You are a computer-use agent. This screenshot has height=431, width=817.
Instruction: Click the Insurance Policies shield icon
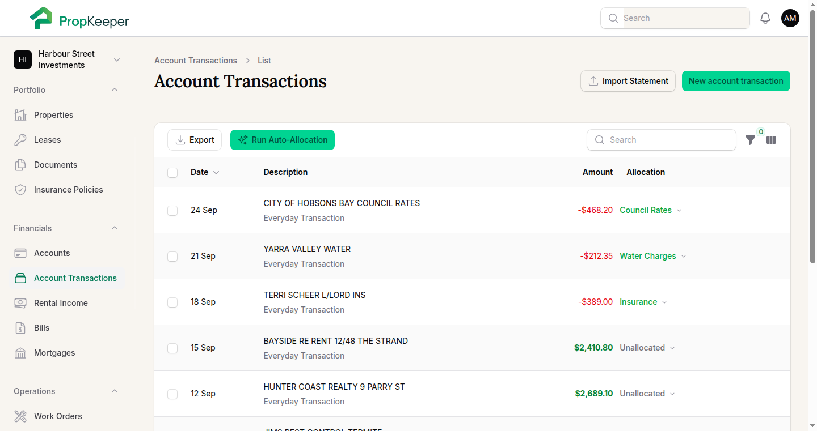(20, 190)
